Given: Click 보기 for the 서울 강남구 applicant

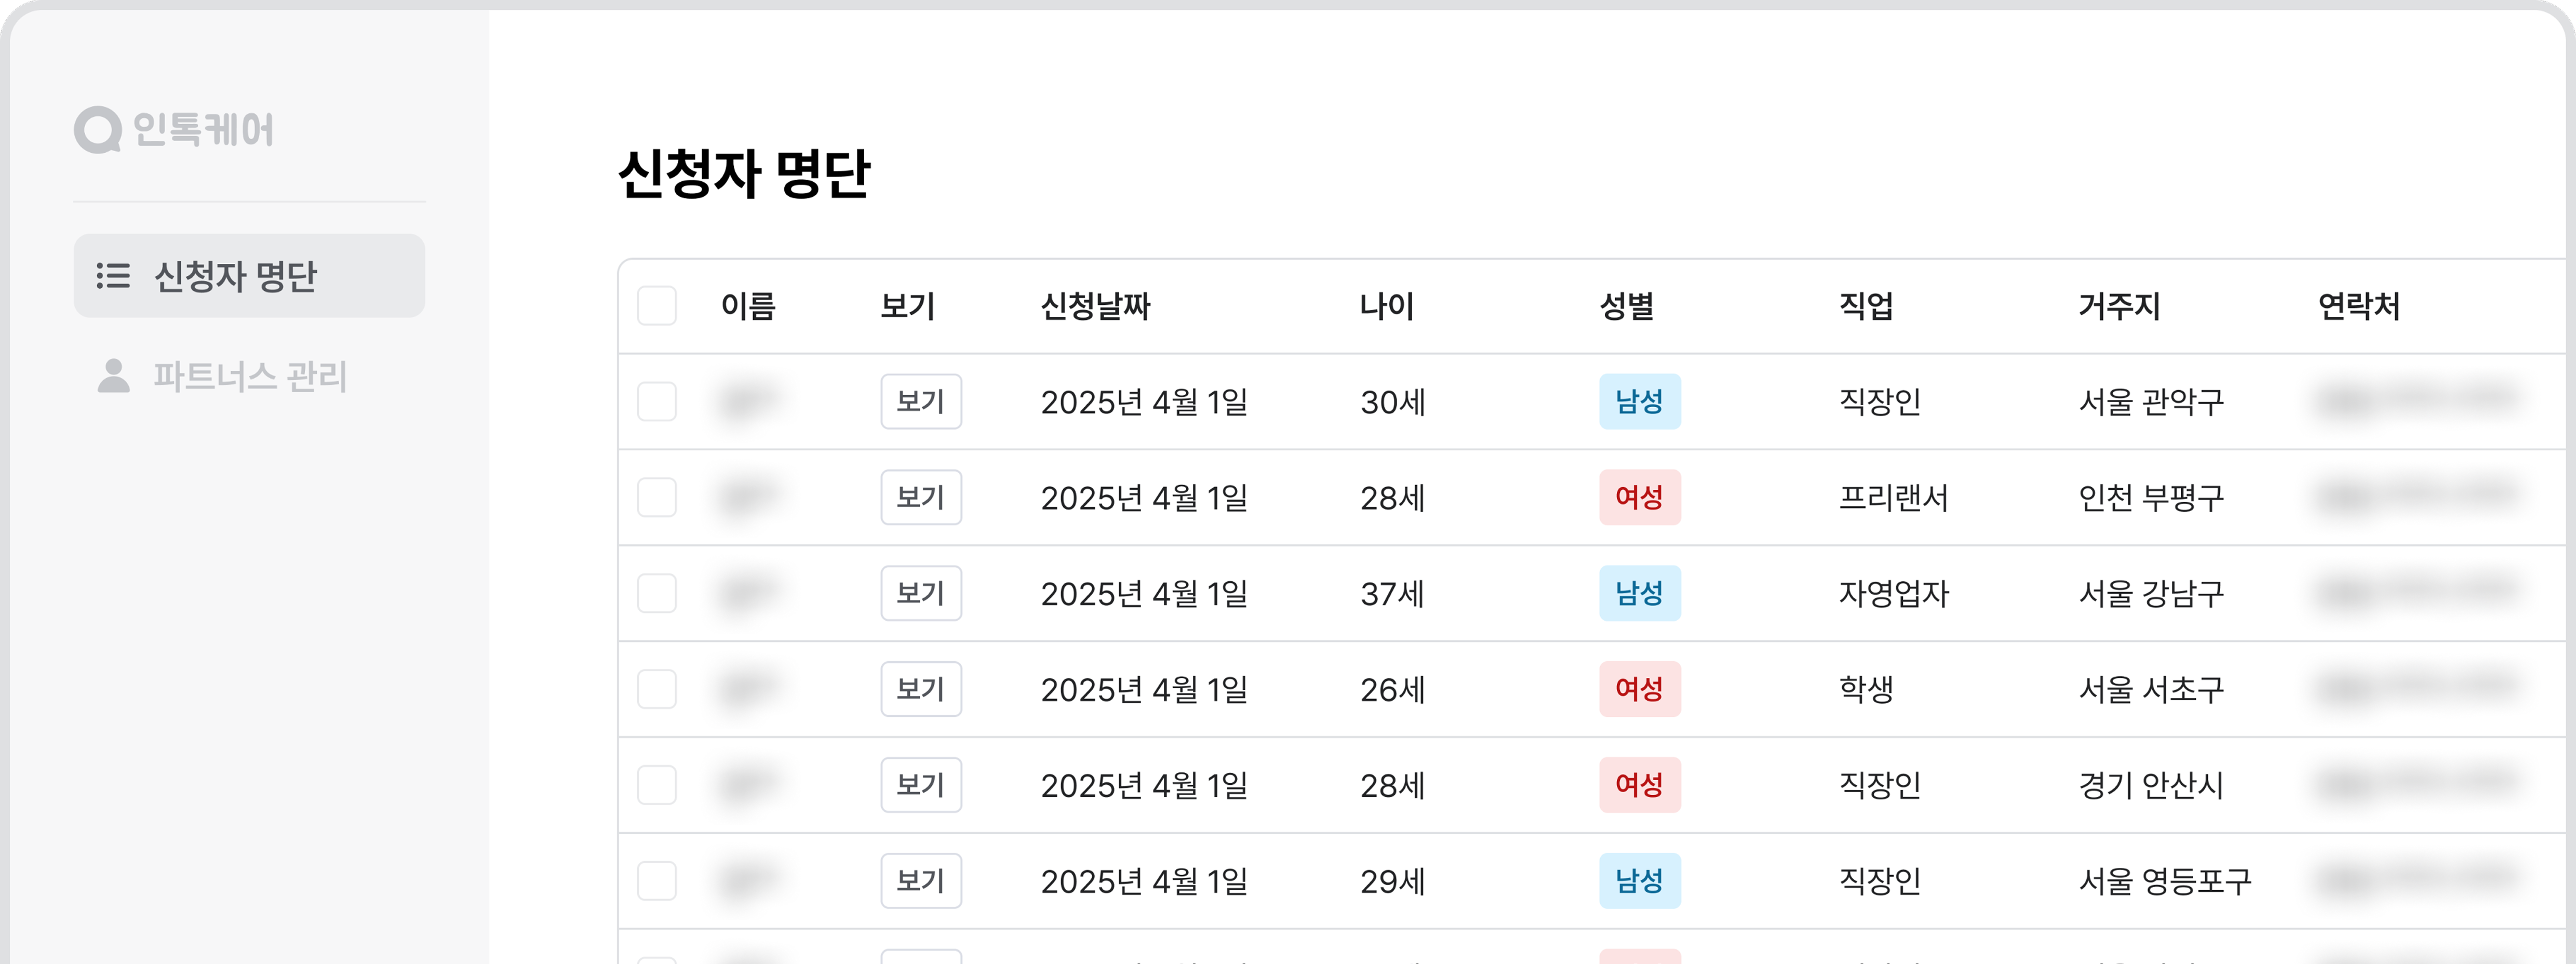Looking at the screenshot, I should click(921, 593).
